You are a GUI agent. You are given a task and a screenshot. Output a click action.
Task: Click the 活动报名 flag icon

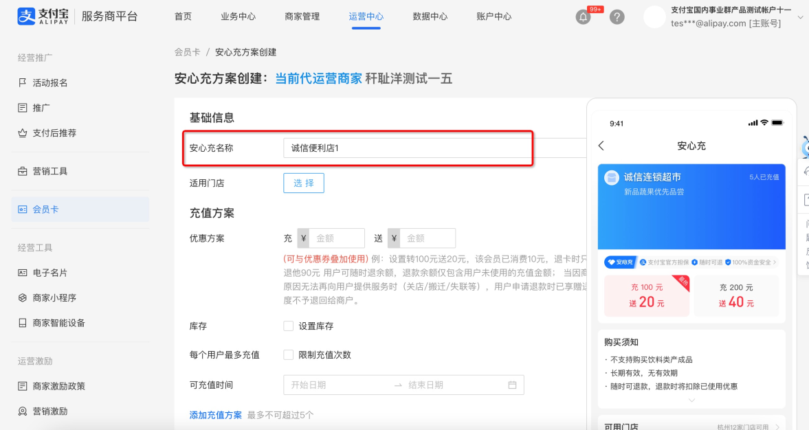coord(22,82)
